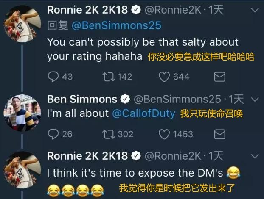264x199 pixels.
Task: Like the tweet with 644 likes
Action: click(x=164, y=77)
